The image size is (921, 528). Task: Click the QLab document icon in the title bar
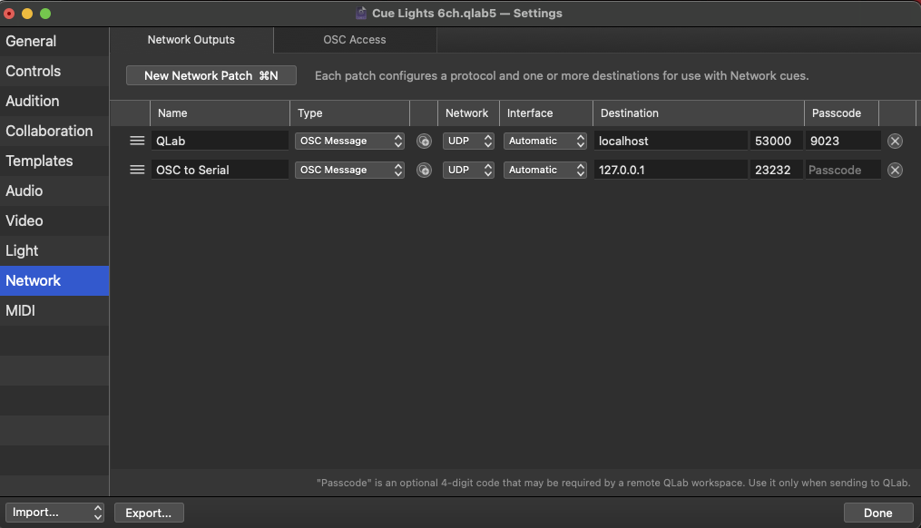click(359, 13)
